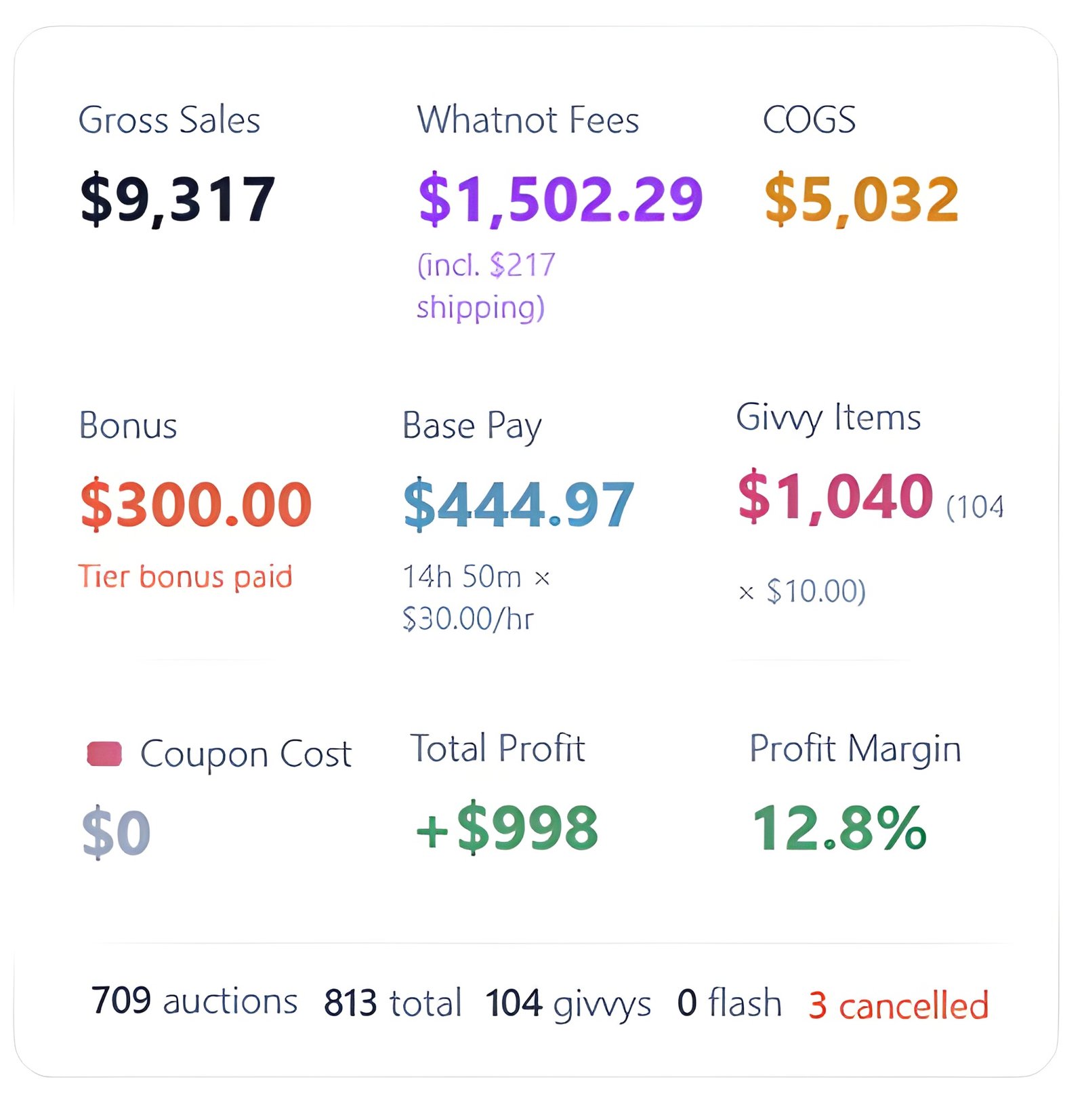Select the Whatnot Fees amount $1,502.29
The width and height of the screenshot is (1084, 1111).
(x=560, y=199)
